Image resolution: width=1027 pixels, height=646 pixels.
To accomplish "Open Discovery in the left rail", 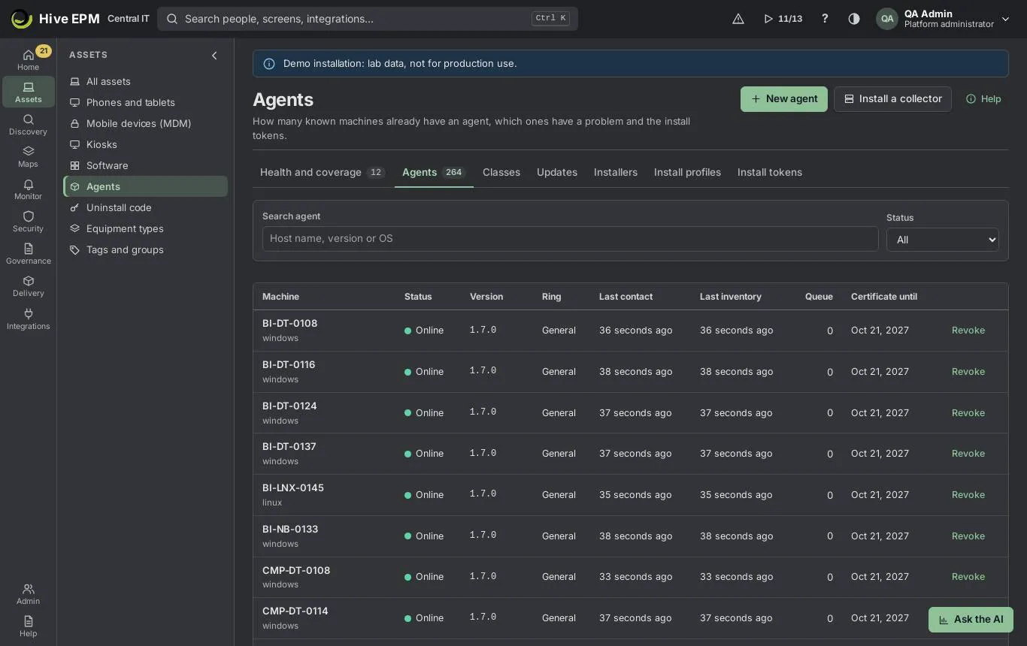I will click(x=28, y=125).
